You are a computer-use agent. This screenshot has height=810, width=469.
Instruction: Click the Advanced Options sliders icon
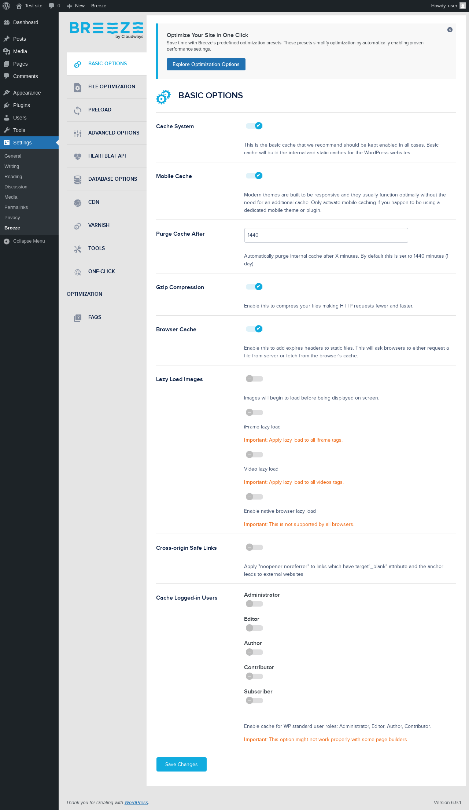[x=78, y=134]
